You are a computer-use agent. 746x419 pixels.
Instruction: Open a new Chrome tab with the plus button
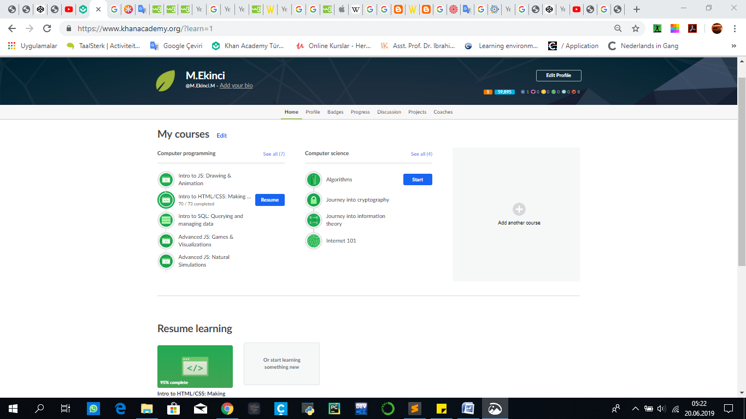pyautogui.click(x=636, y=9)
